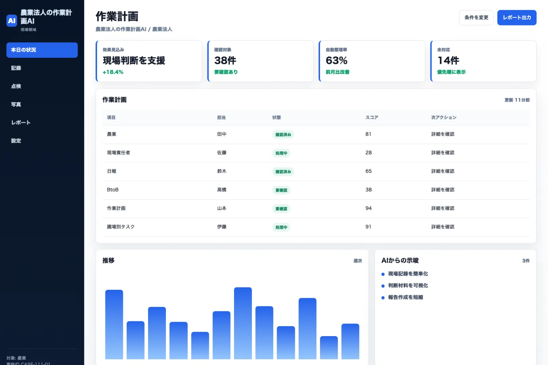
Task: Click the 確認済み badge in 農業 row
Action: 283,135
